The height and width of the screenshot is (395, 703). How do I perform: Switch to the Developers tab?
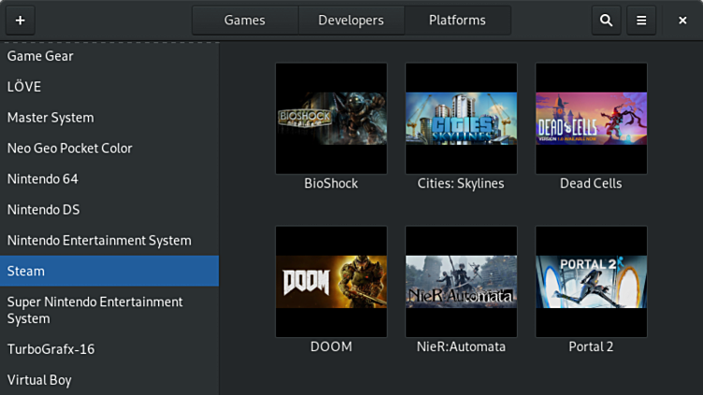point(351,20)
